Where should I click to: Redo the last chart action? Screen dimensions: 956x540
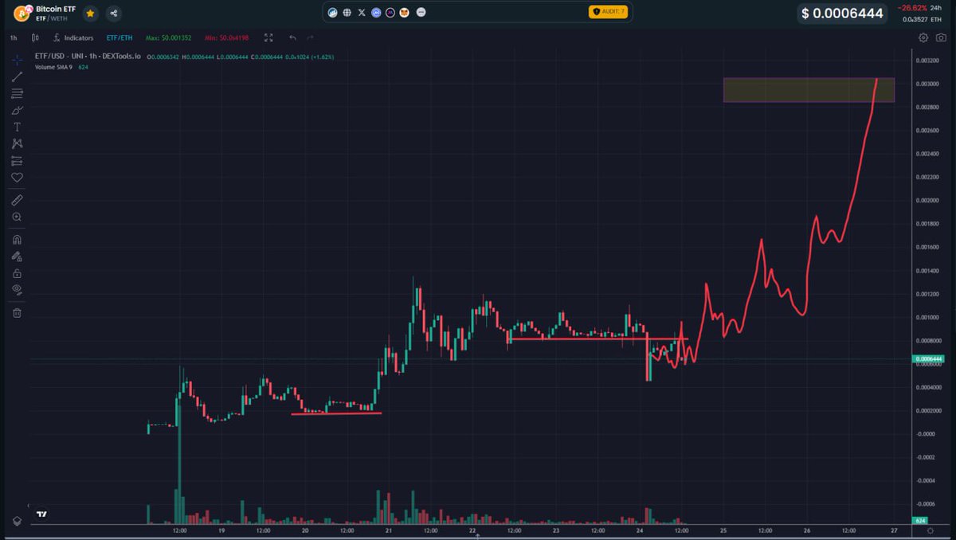coord(310,37)
